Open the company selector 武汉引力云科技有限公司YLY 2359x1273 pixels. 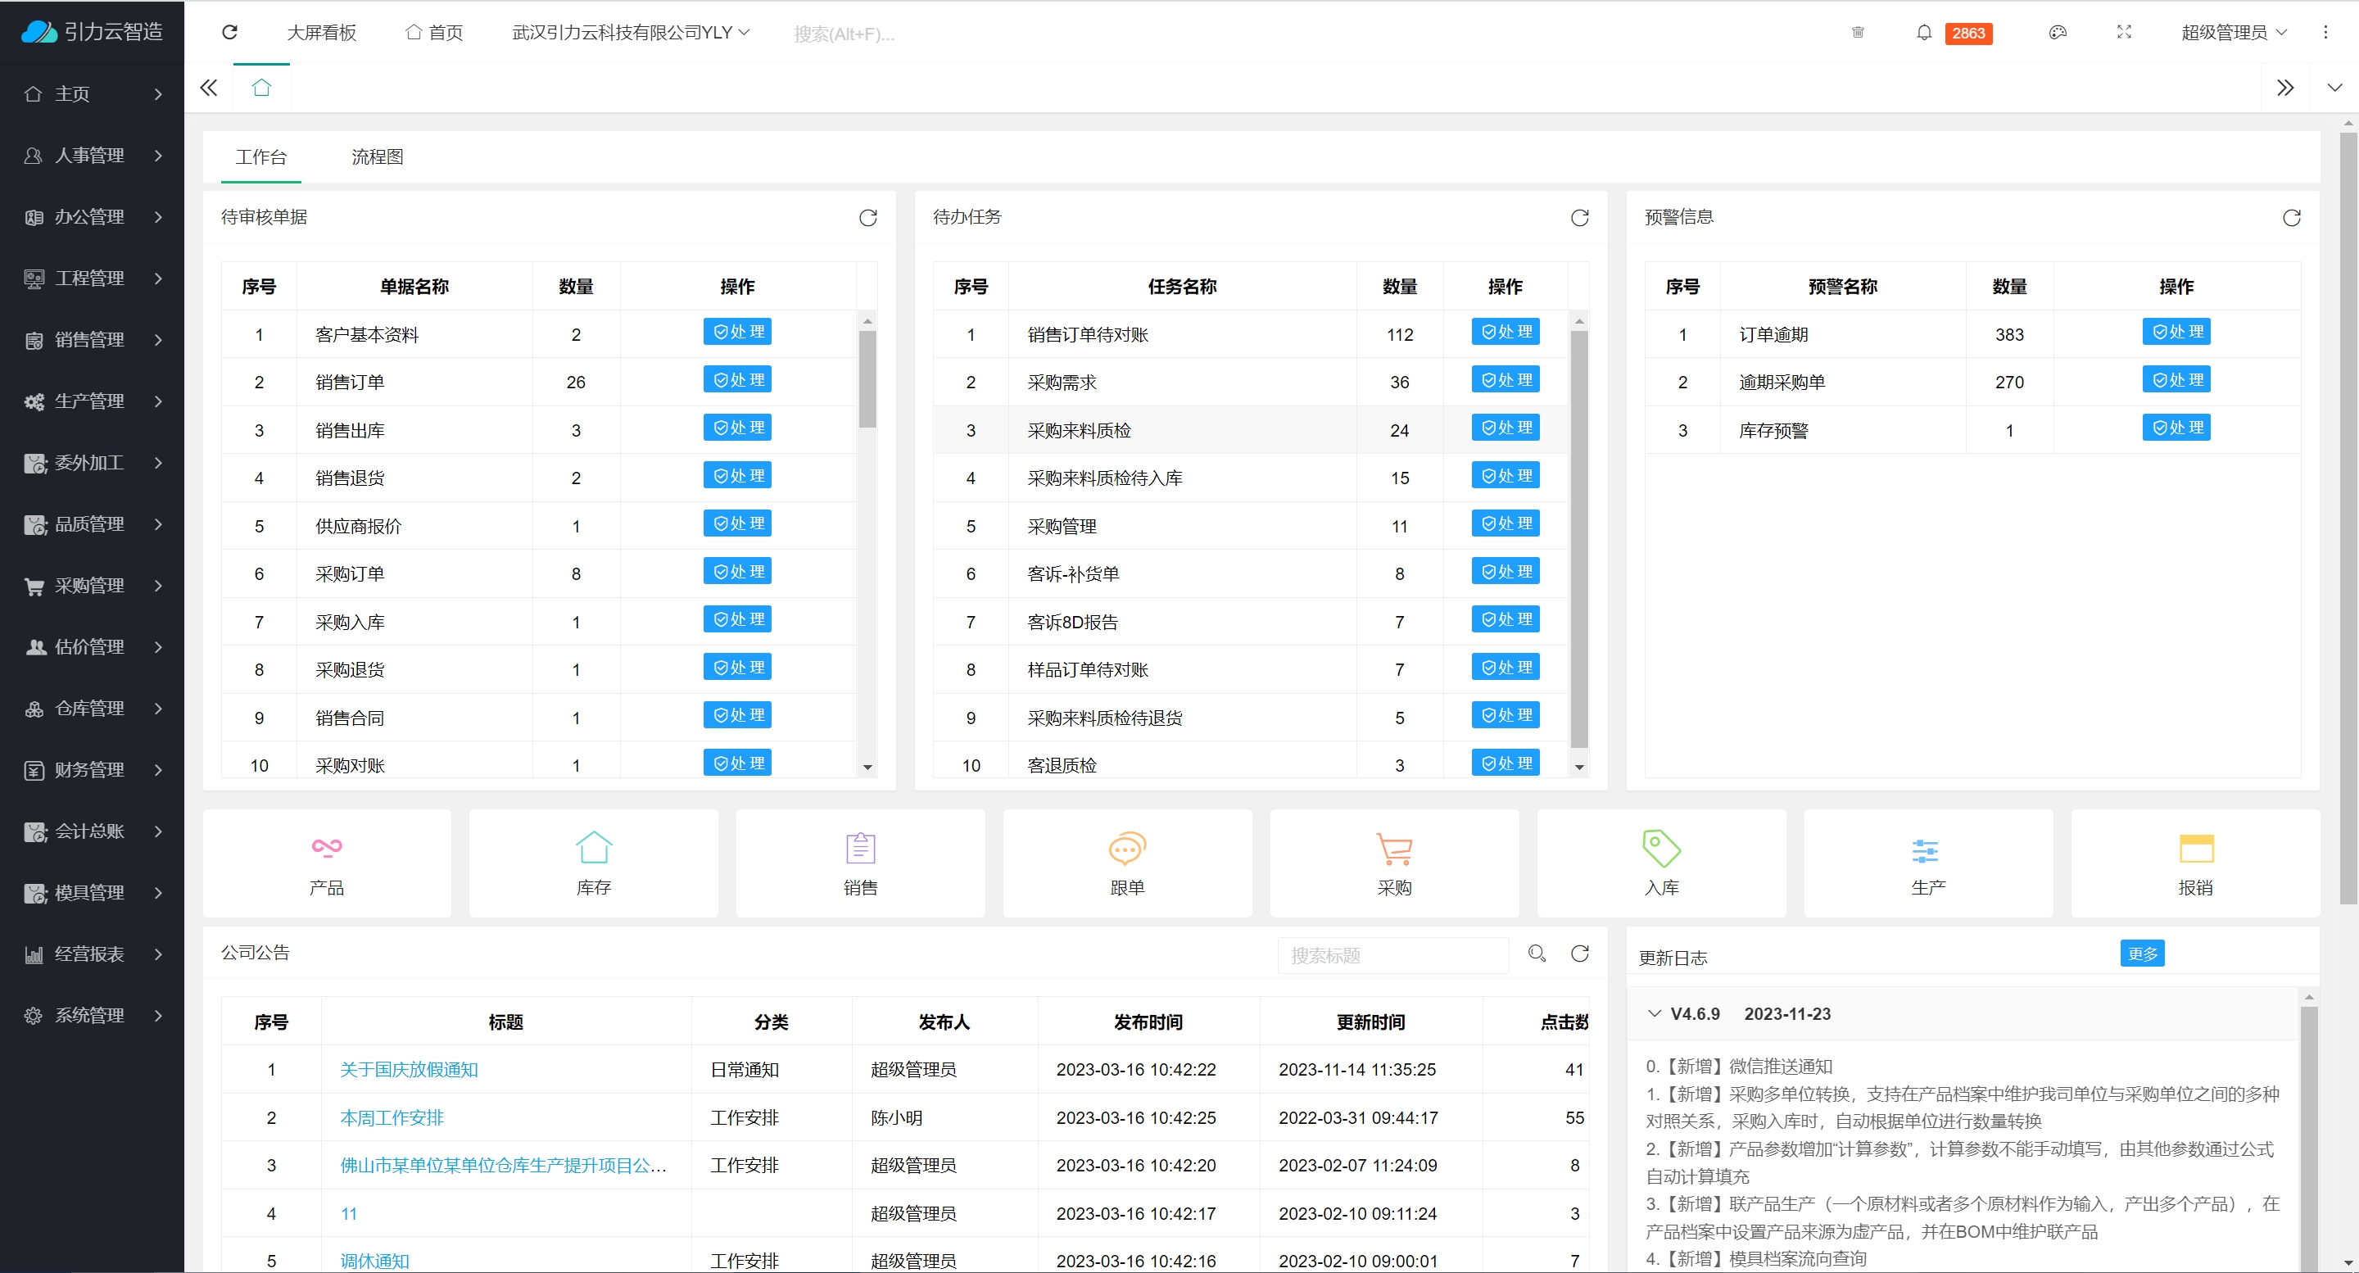630,33
